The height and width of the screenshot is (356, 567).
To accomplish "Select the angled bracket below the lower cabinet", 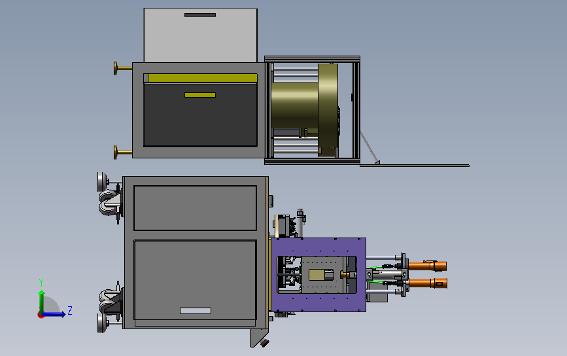I will tap(260, 338).
